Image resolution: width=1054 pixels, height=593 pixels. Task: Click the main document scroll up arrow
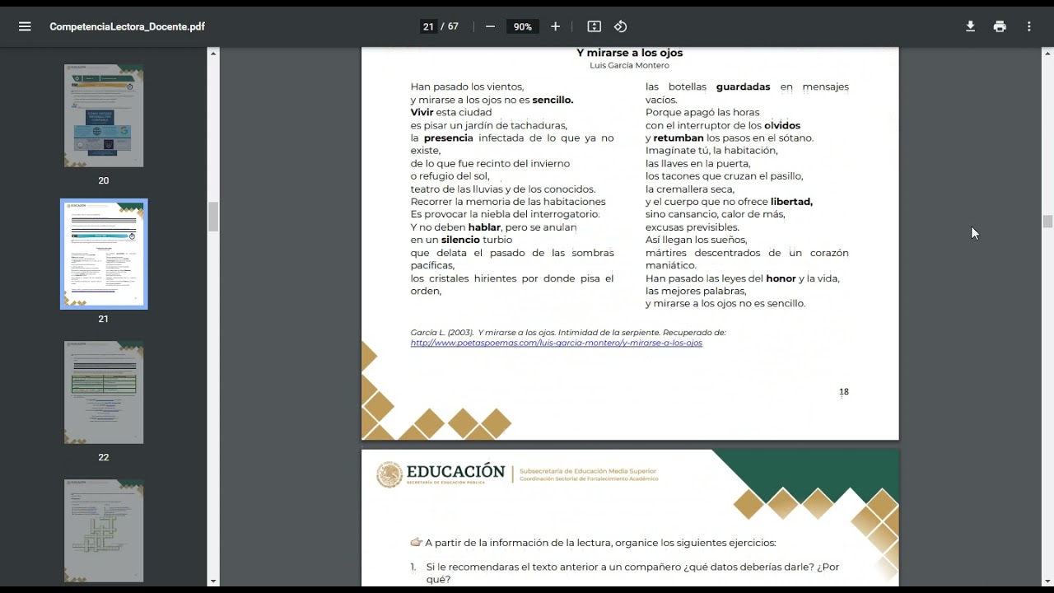(x=1047, y=53)
